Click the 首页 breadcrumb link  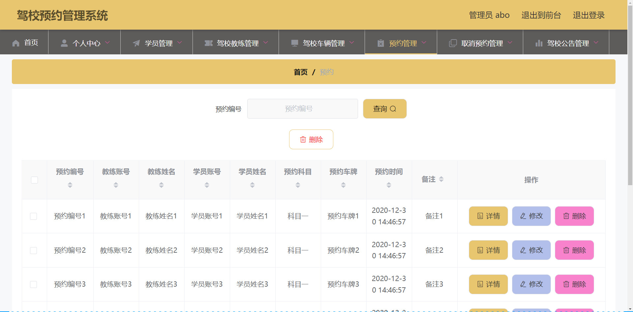coord(300,72)
